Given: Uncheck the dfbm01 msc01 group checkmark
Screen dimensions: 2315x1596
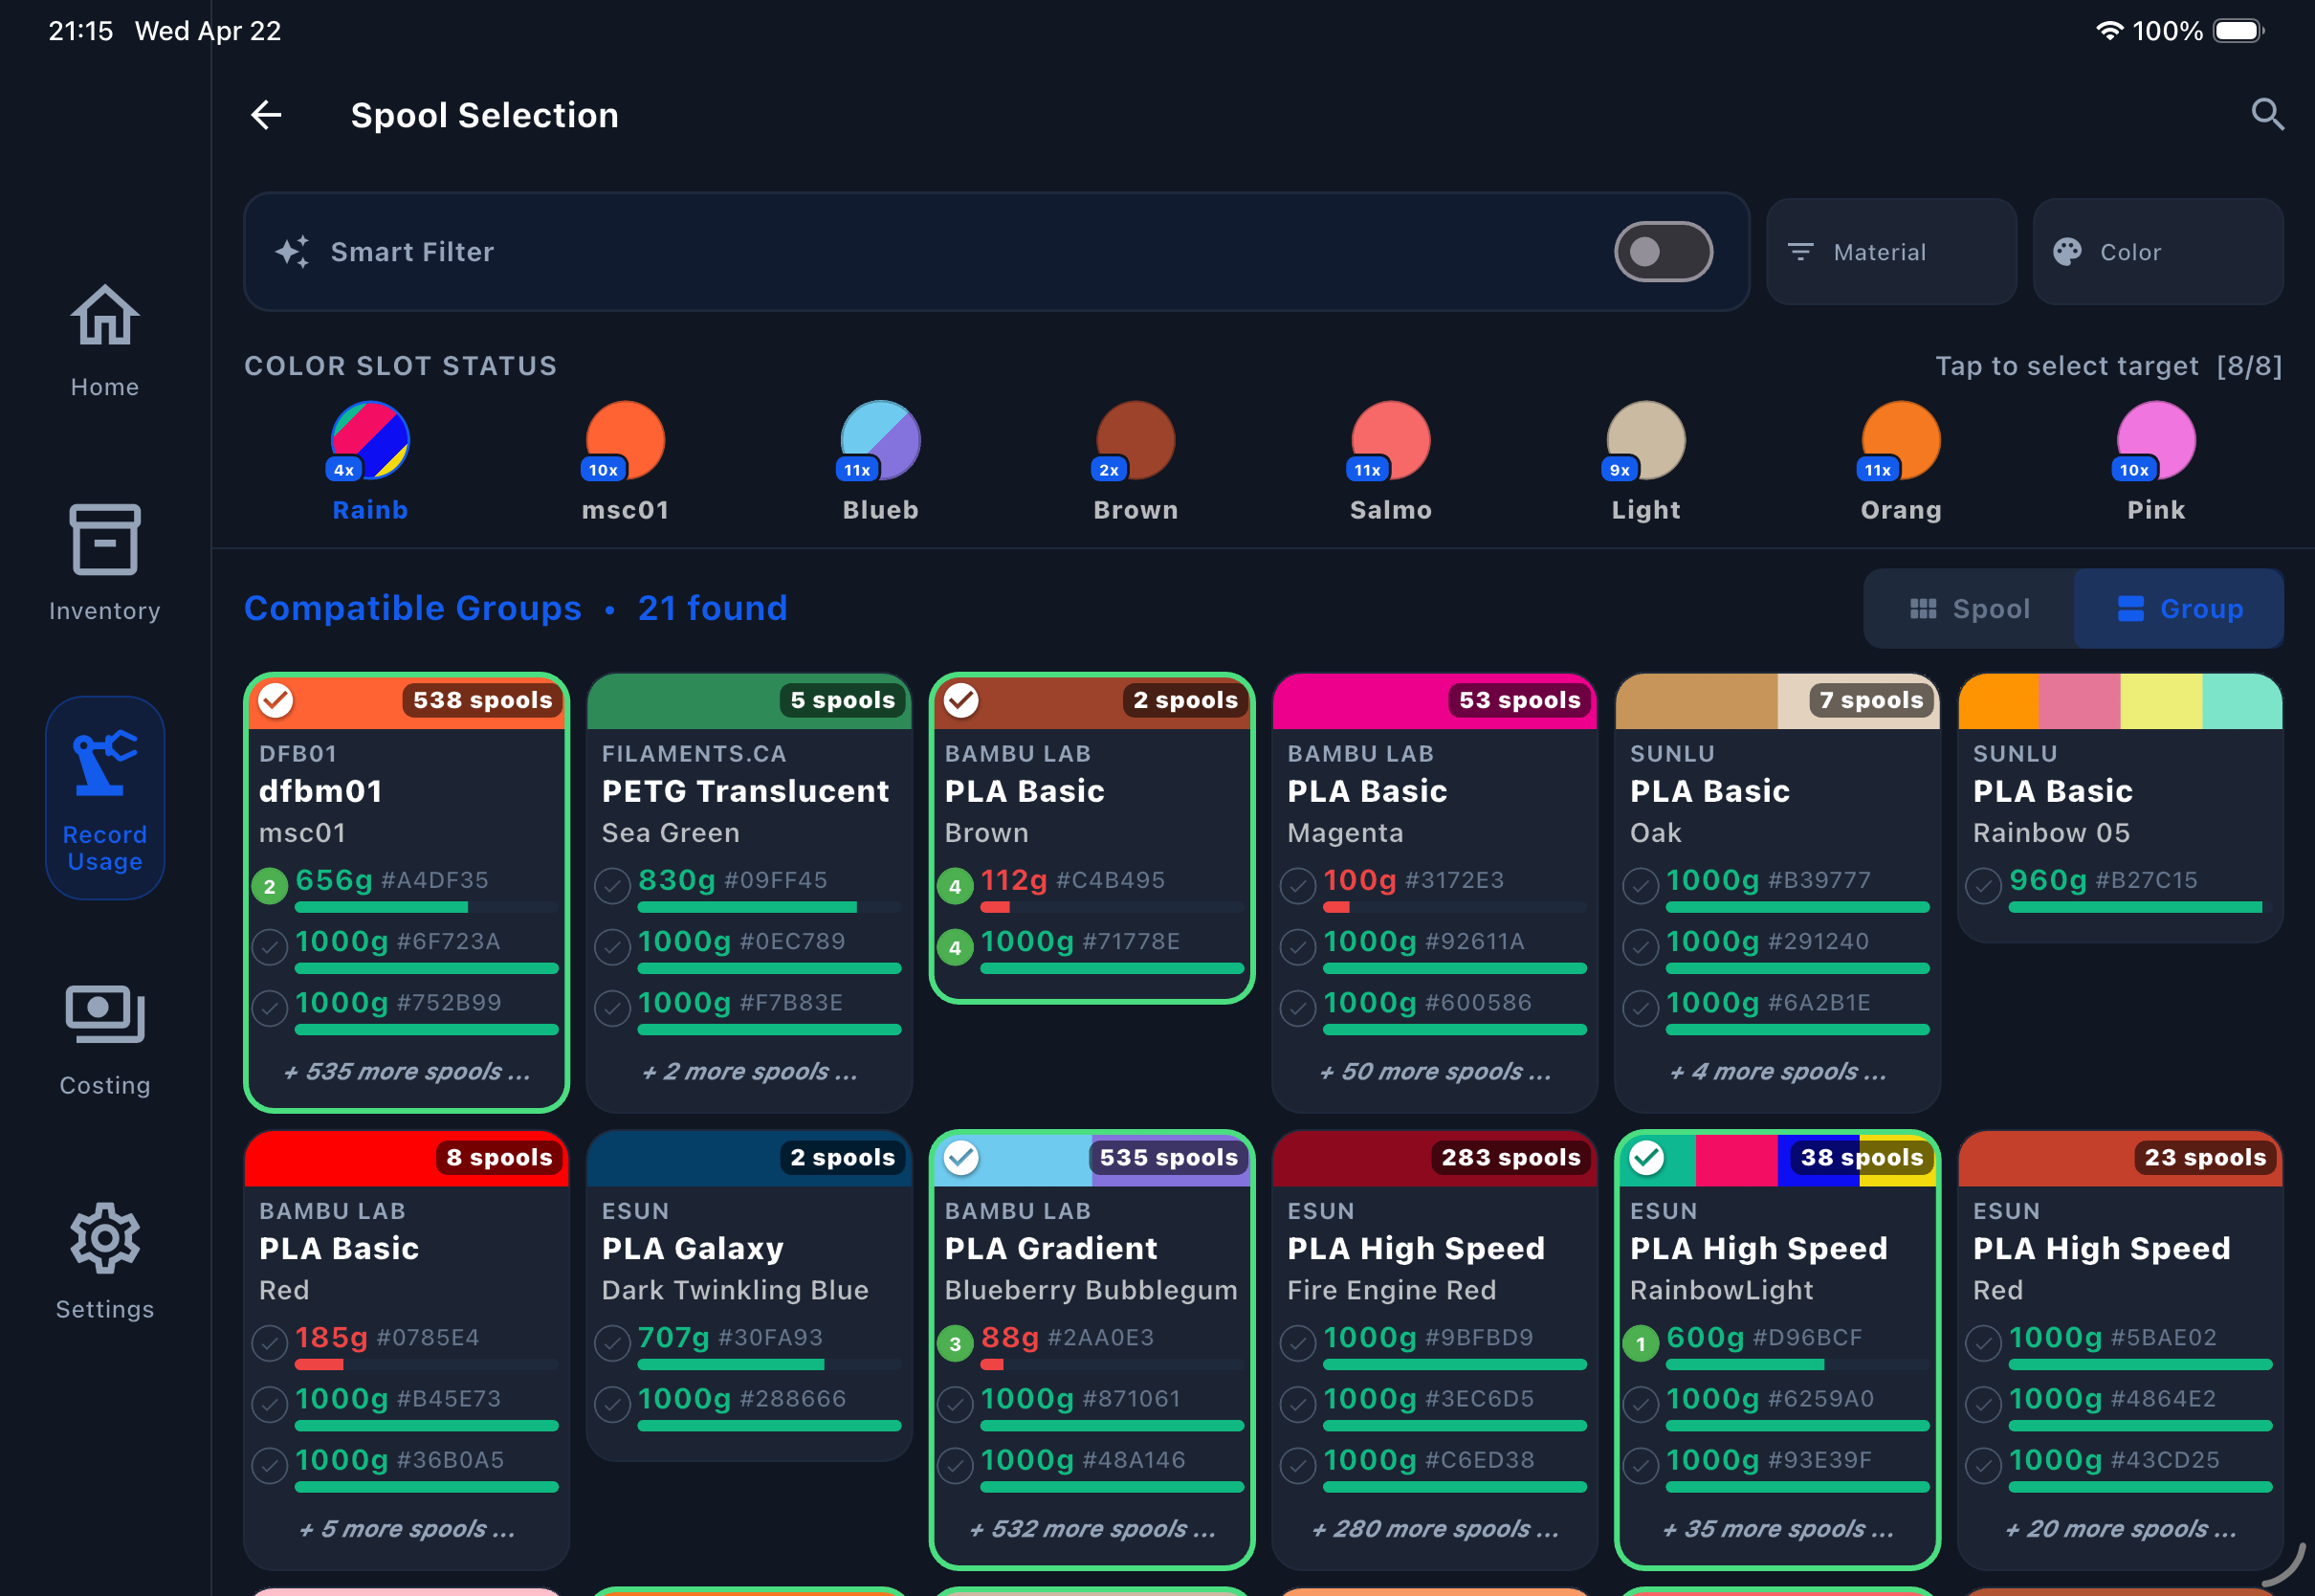Looking at the screenshot, I should click(x=276, y=700).
